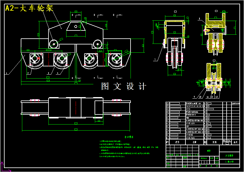This screenshot has height=172, width=244.
Task: Pick the 备注 header cell of parts list
Action: (235, 142)
